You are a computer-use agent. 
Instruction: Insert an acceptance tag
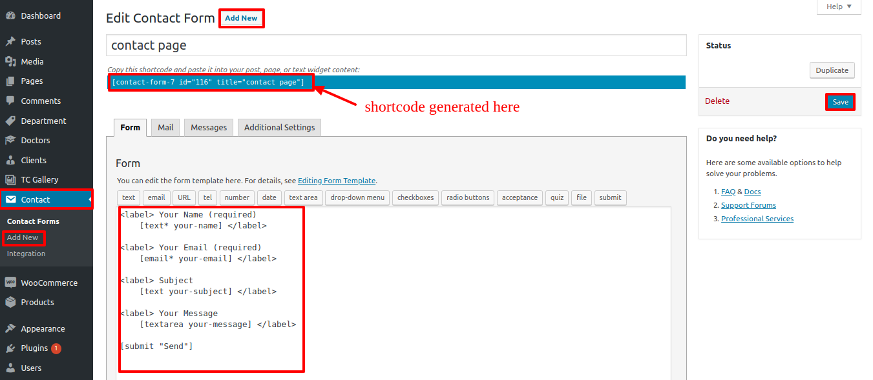coord(520,197)
